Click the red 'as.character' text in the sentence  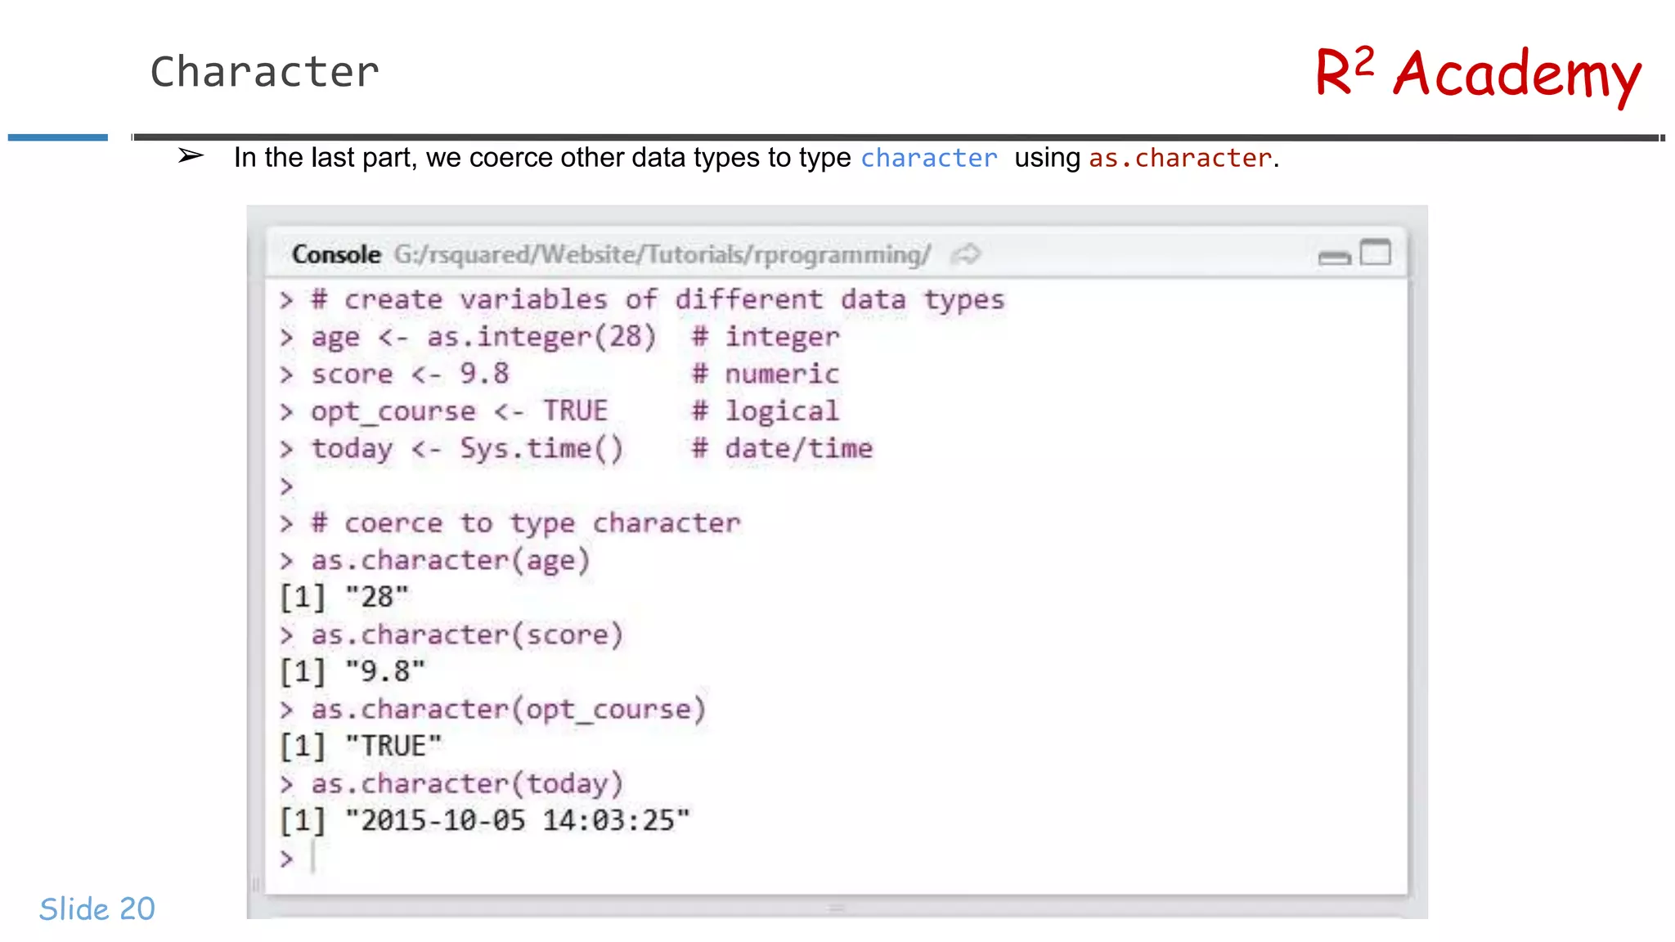tap(1180, 158)
